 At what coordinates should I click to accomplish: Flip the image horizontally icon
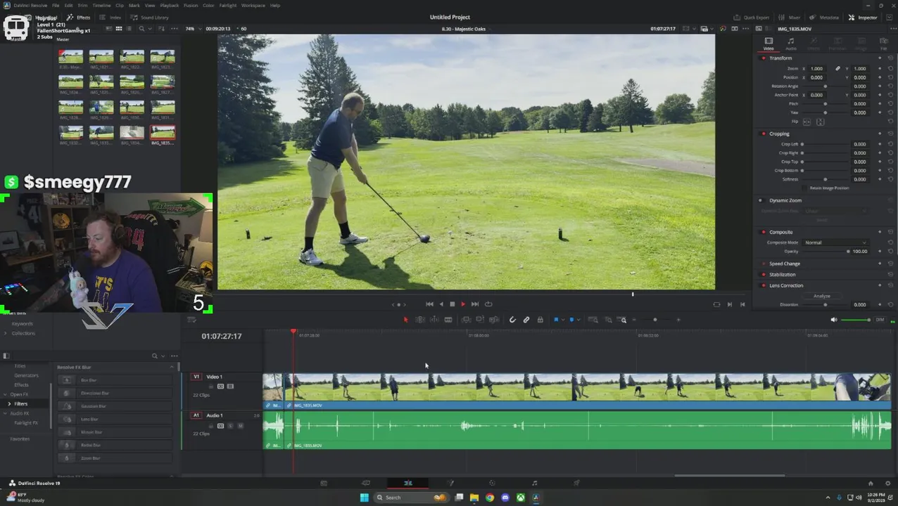[807, 122]
